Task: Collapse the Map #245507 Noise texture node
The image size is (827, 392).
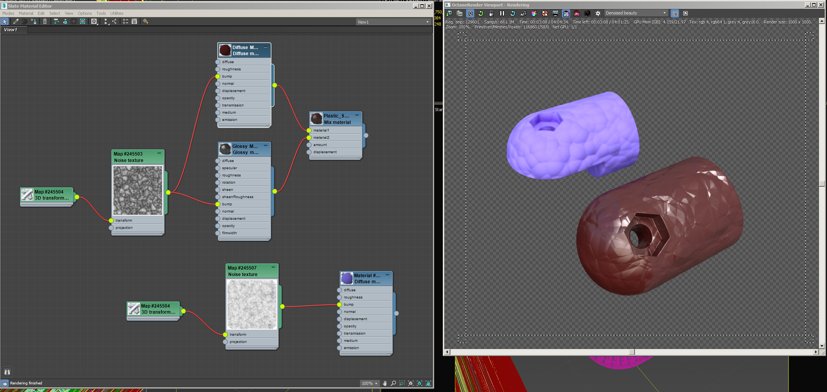Action: click(x=273, y=267)
